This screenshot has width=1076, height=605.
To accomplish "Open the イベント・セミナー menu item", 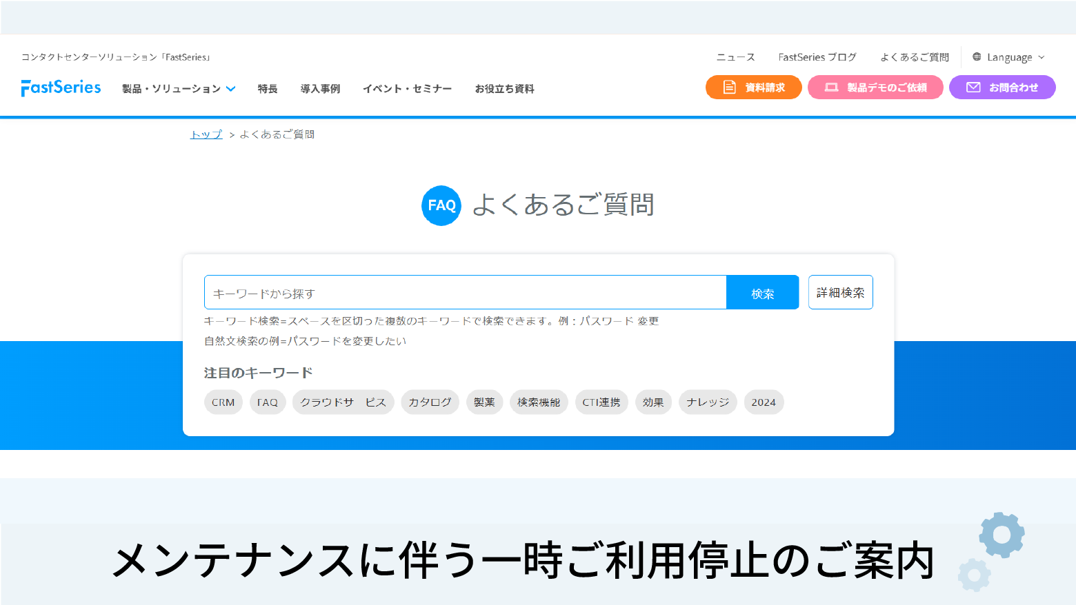I will point(407,88).
